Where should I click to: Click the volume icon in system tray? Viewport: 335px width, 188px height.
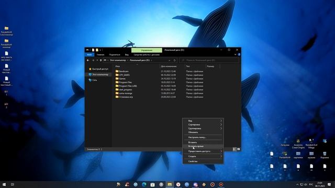306,184
